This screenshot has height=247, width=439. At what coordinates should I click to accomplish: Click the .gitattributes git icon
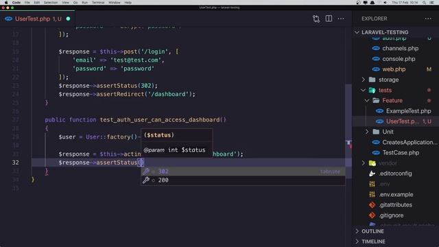coord(372,205)
